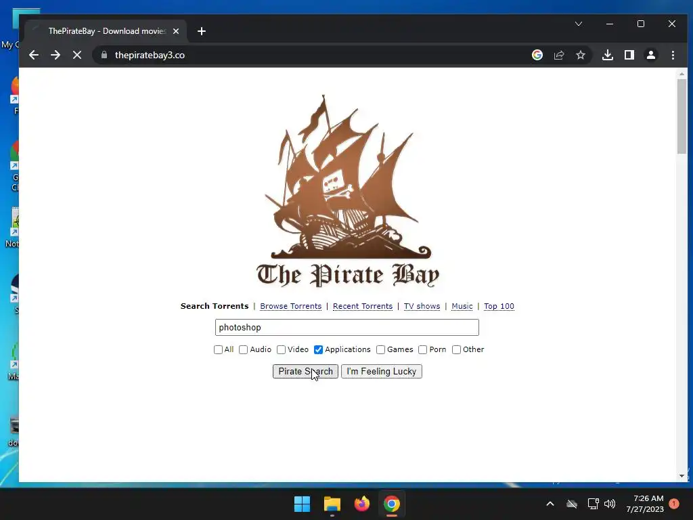Click the network tray icon

(593, 504)
